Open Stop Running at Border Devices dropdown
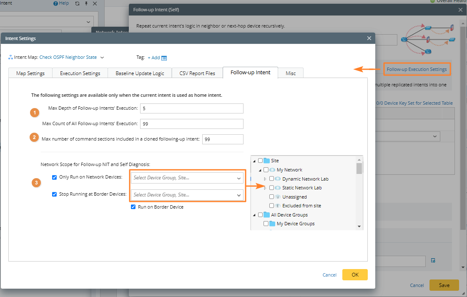467x297 pixels. point(187,195)
